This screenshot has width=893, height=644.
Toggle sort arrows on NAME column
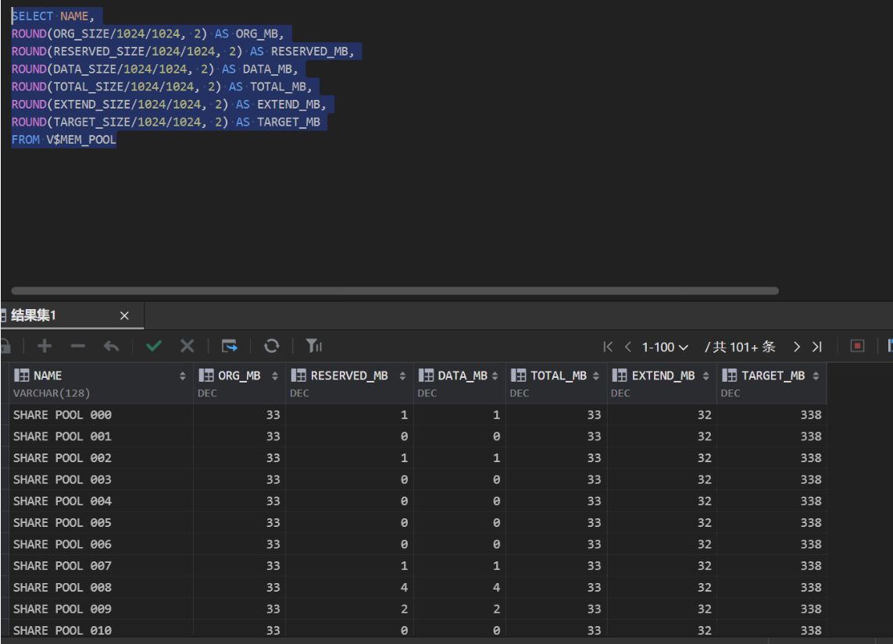(x=183, y=376)
